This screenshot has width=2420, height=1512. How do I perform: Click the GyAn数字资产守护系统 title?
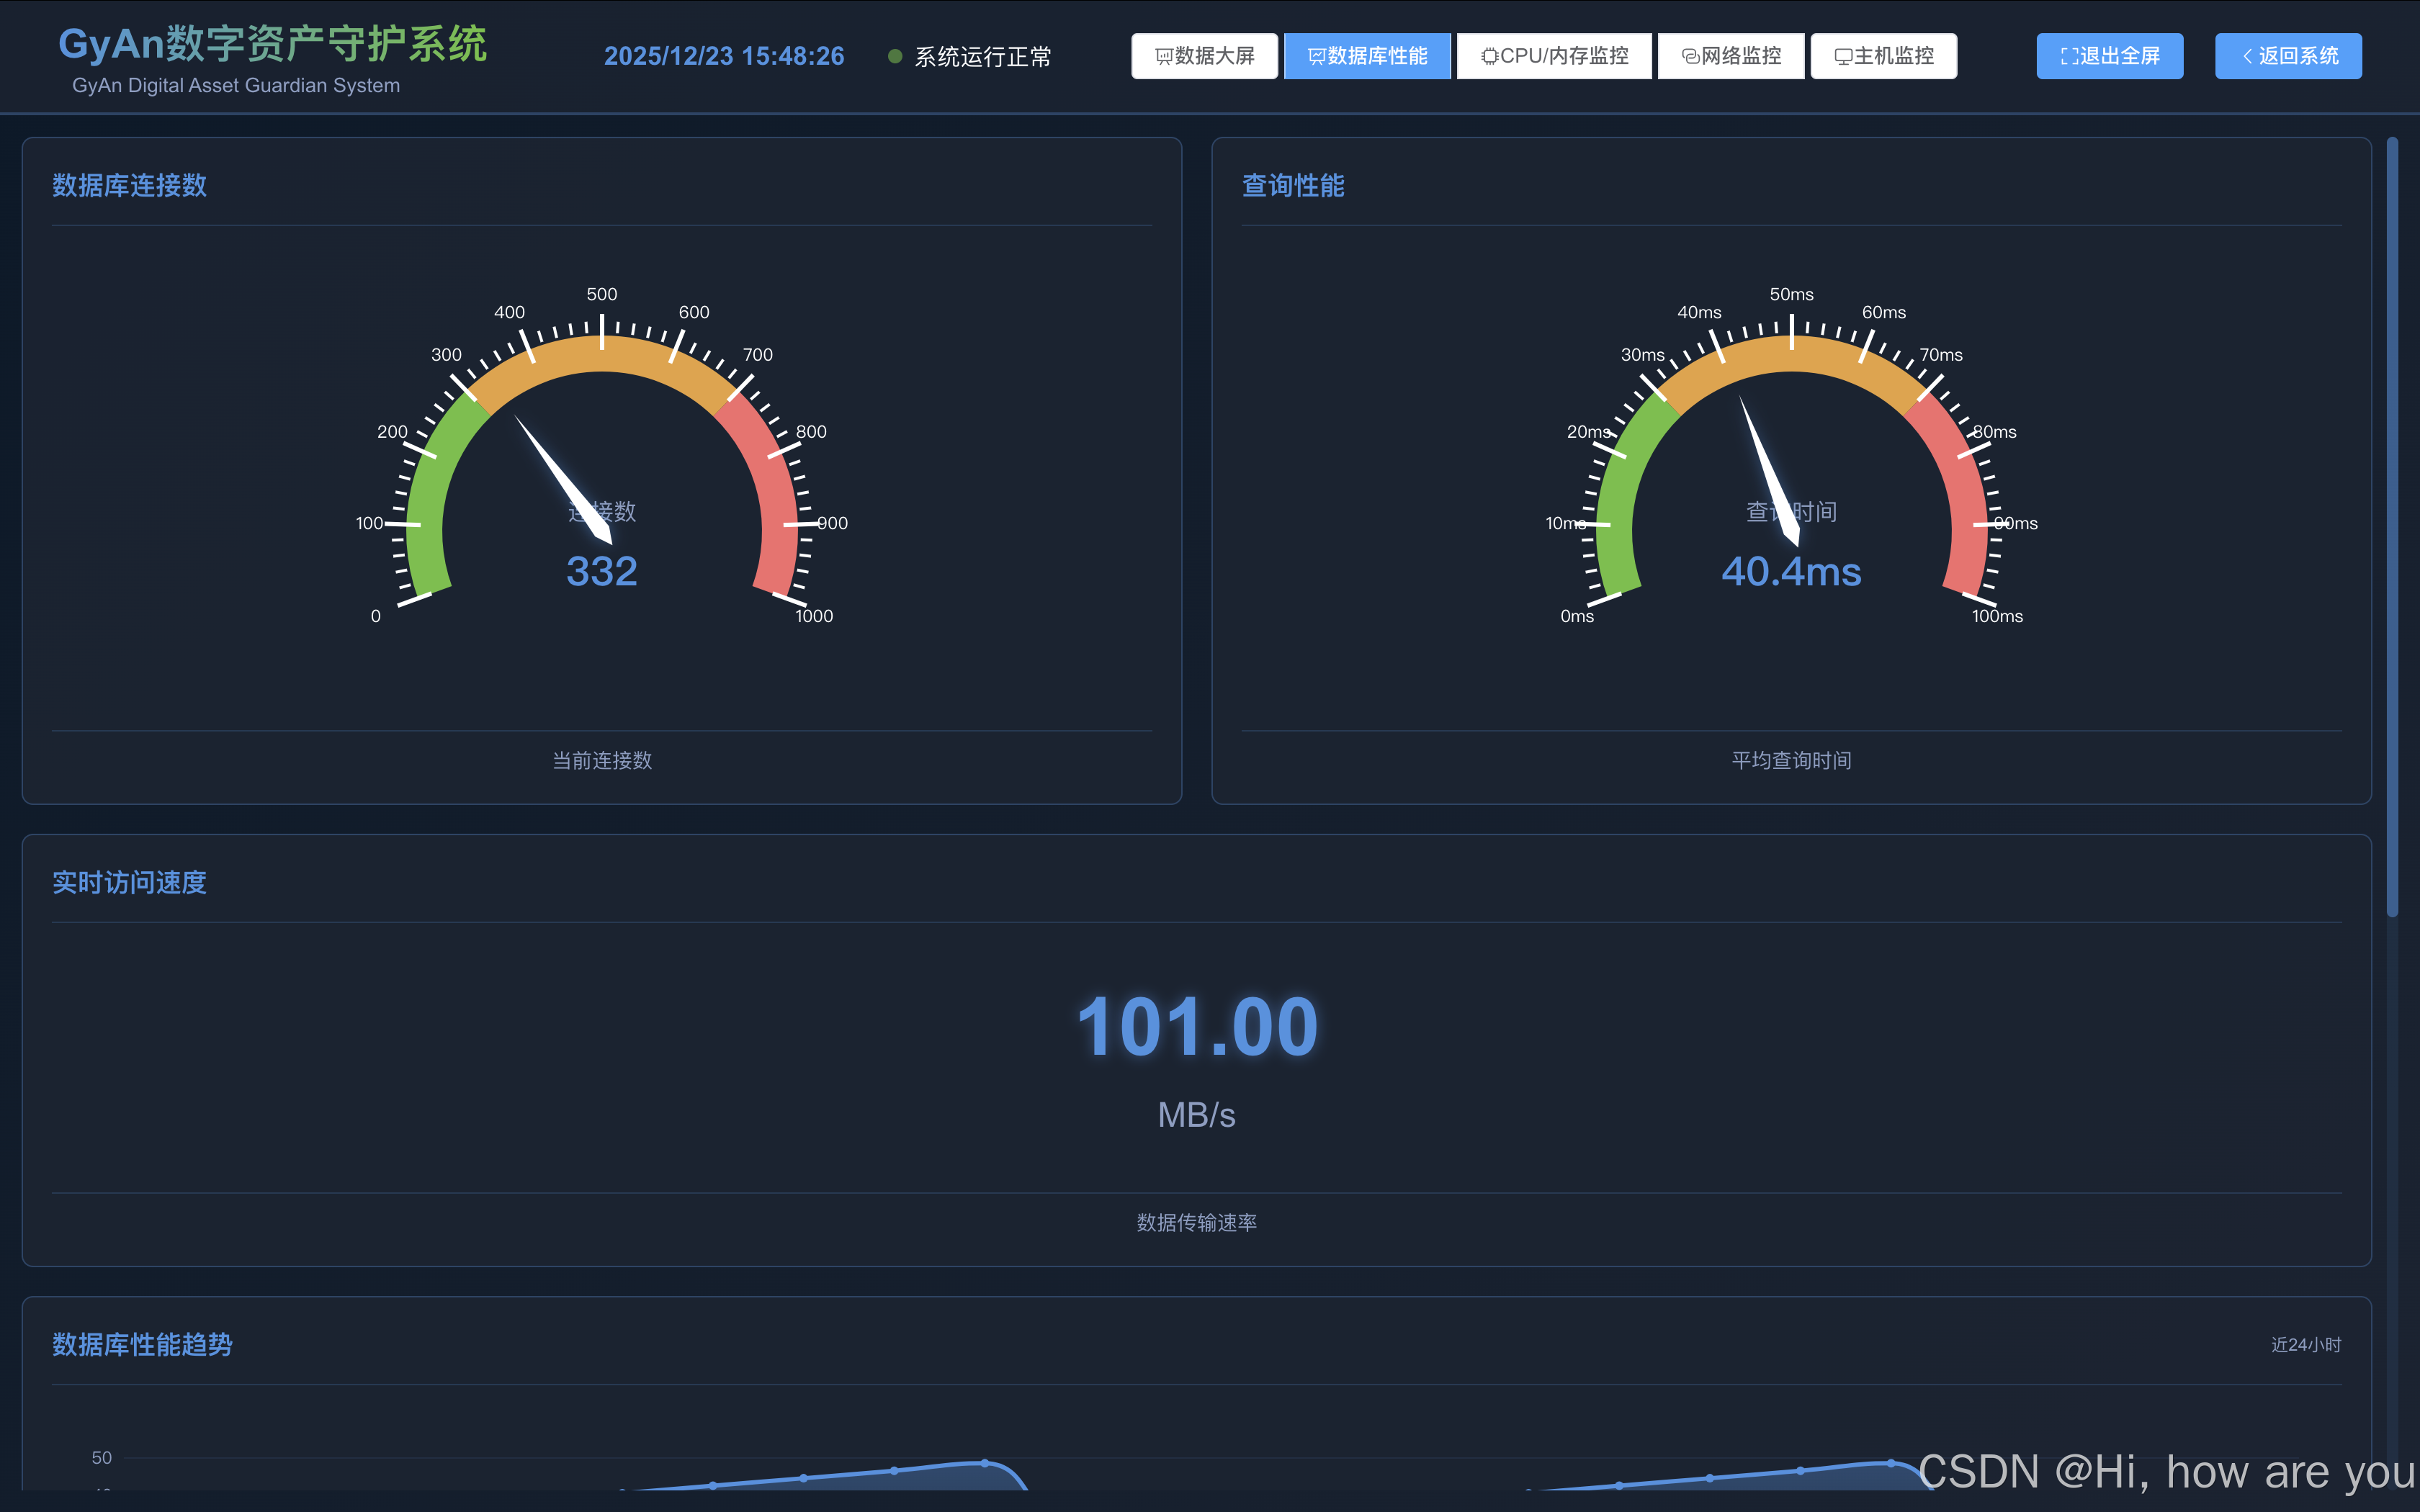272,44
